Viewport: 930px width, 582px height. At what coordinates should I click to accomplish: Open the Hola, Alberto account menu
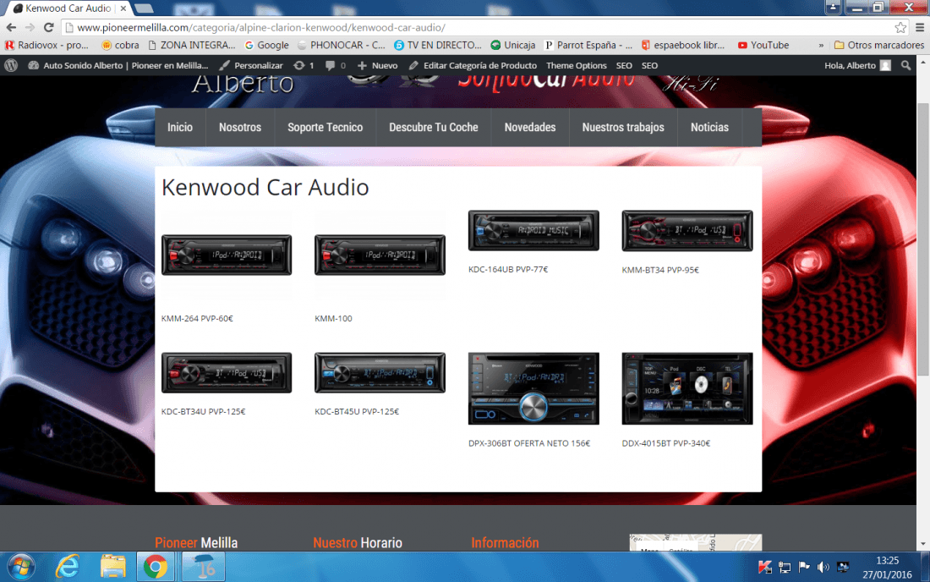pos(857,65)
